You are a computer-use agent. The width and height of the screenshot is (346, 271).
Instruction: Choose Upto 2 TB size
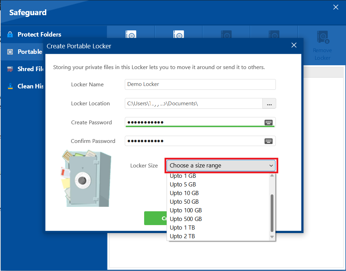pos(218,236)
